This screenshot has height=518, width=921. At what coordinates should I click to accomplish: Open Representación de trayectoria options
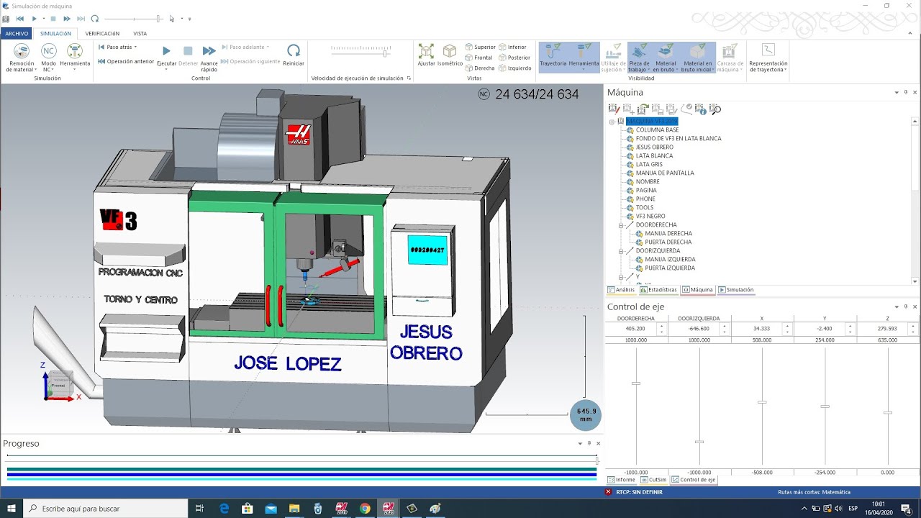(x=768, y=57)
